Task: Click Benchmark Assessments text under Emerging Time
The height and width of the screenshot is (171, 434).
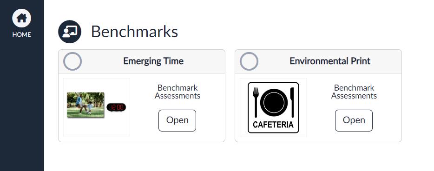Action: click(x=178, y=92)
